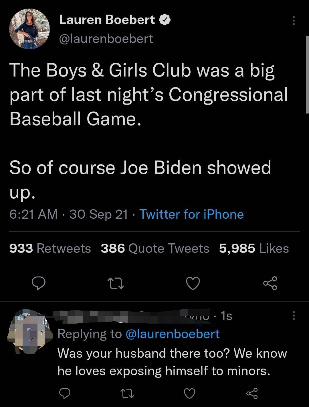View the 933 Retweets list
This screenshot has height=407, width=309.
(50, 248)
